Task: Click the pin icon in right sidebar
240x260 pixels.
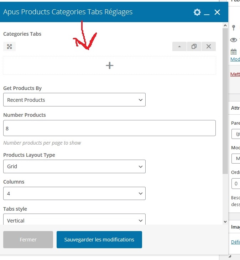Action: coord(234,27)
